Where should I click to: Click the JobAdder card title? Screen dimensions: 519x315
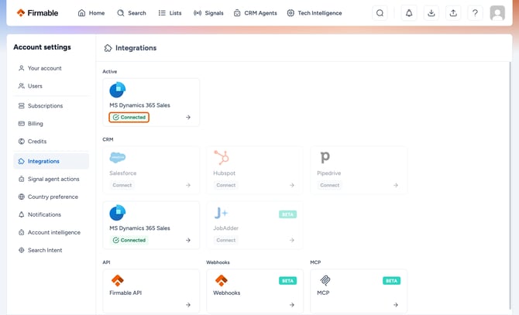click(225, 228)
